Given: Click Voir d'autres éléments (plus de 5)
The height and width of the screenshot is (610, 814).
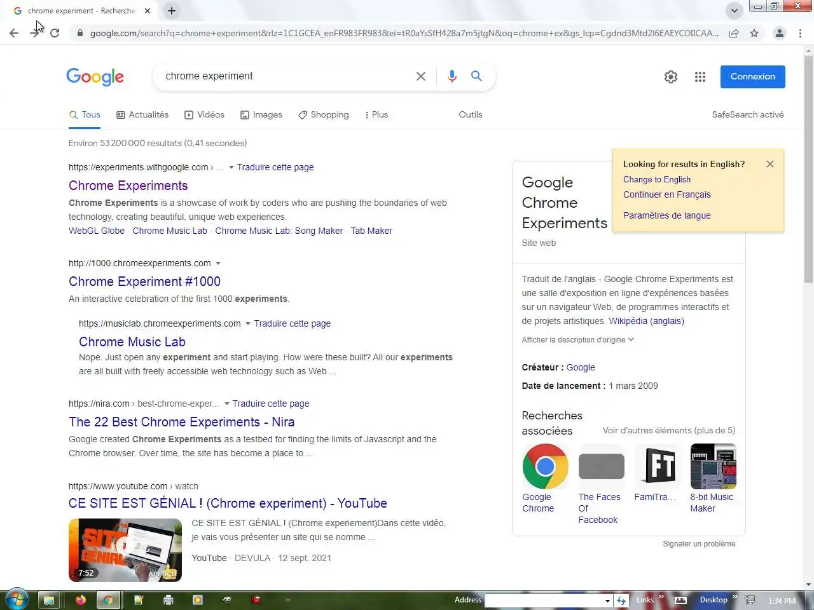Looking at the screenshot, I should coord(669,431).
